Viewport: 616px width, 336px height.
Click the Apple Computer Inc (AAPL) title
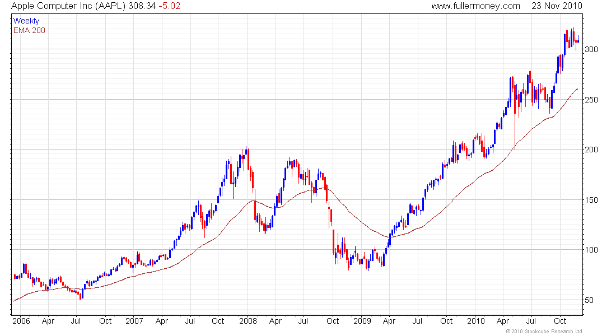[68, 6]
